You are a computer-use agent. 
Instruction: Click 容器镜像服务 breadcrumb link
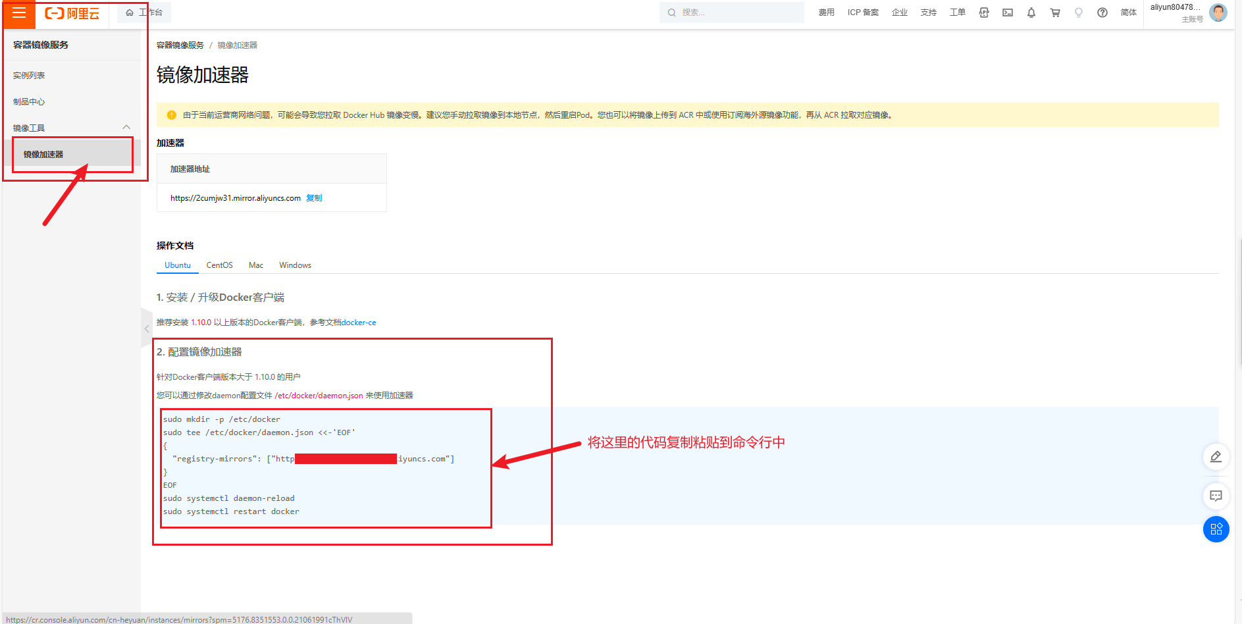pos(180,45)
